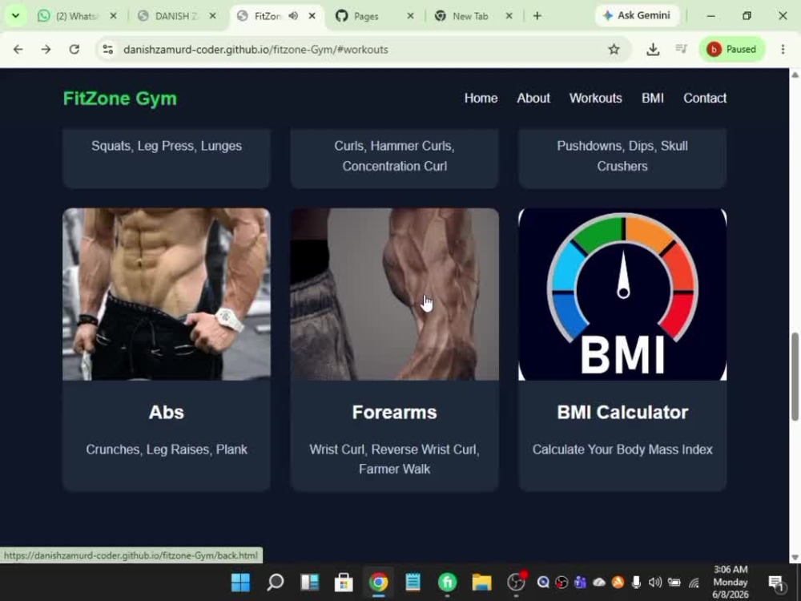Screen dimensions: 801x601
Task: Close the New Tab tab
Action: [509, 16]
